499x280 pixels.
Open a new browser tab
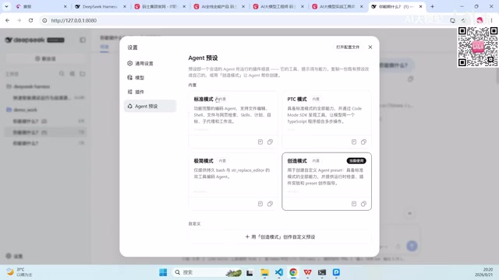432,6
